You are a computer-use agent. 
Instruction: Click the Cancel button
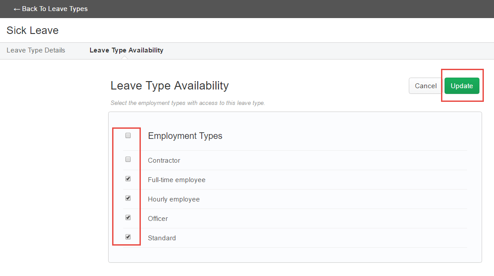click(x=425, y=86)
